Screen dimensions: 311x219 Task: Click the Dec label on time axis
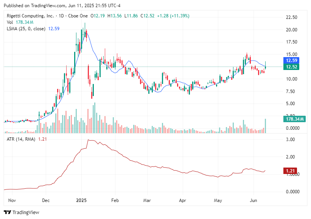46,200
